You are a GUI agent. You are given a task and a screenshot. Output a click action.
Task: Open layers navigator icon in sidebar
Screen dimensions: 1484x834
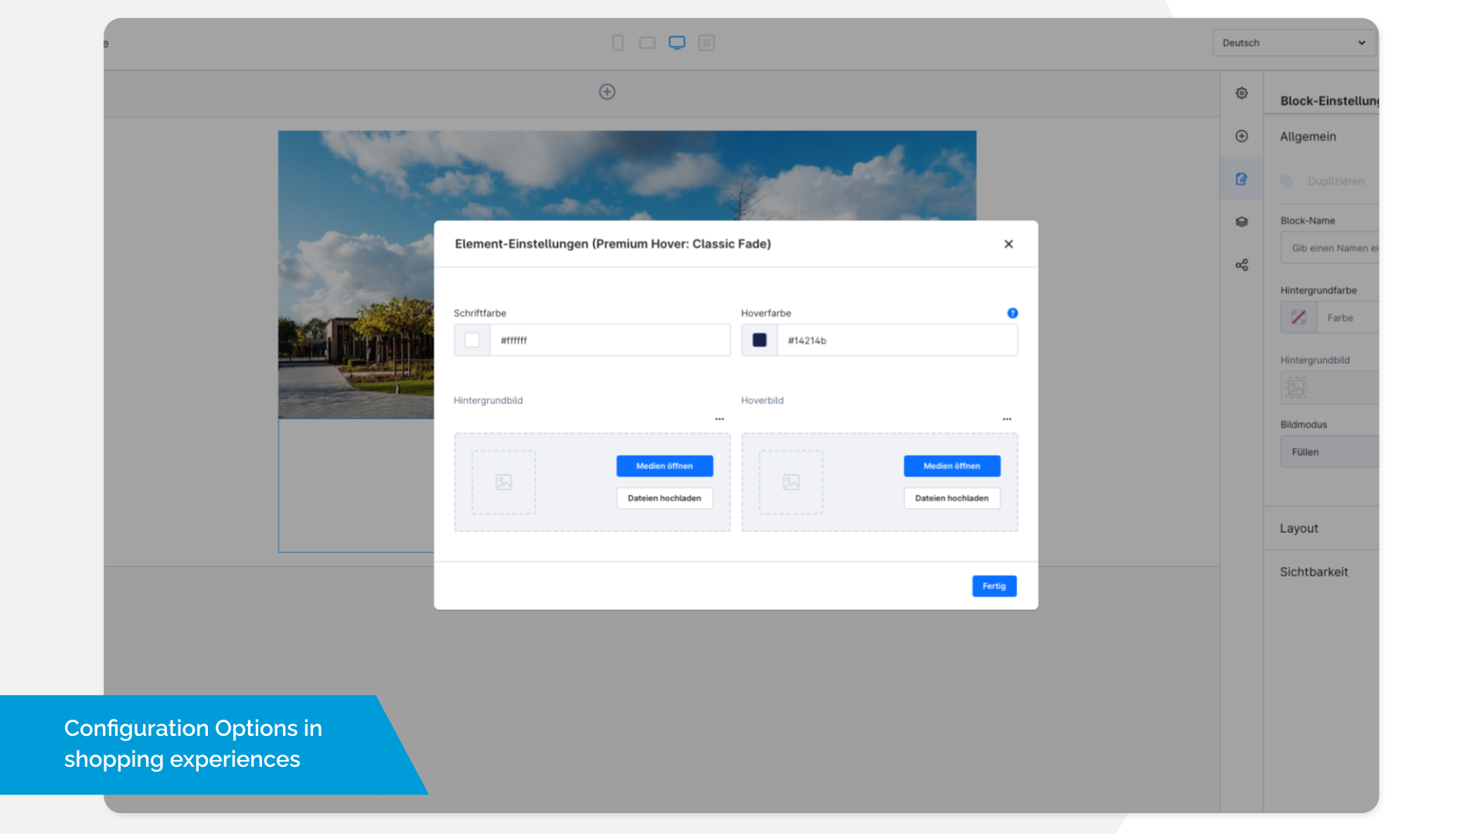coord(1241,222)
